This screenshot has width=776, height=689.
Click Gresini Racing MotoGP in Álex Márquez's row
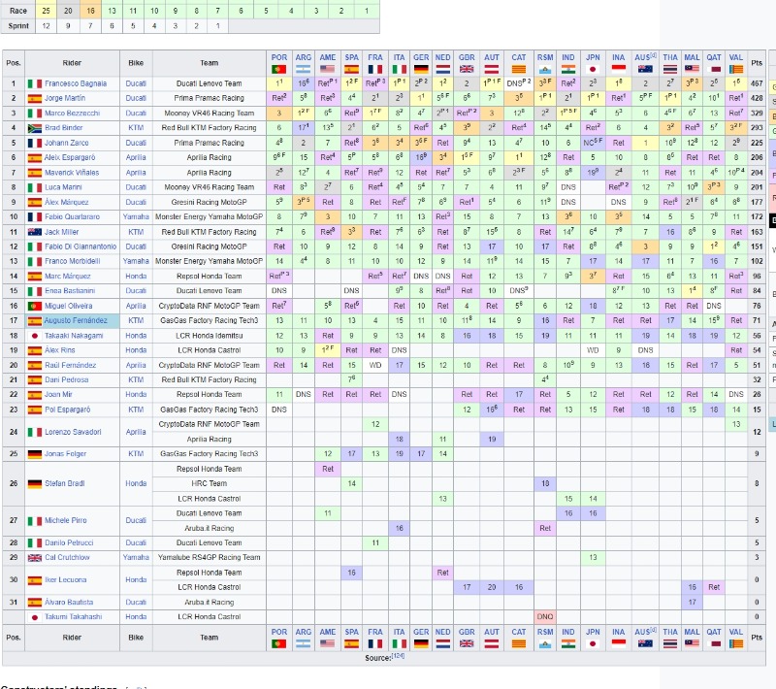point(209,203)
